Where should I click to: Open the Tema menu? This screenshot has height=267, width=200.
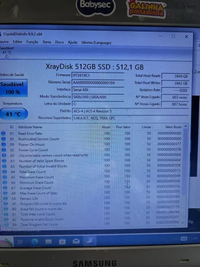click(x=46, y=42)
